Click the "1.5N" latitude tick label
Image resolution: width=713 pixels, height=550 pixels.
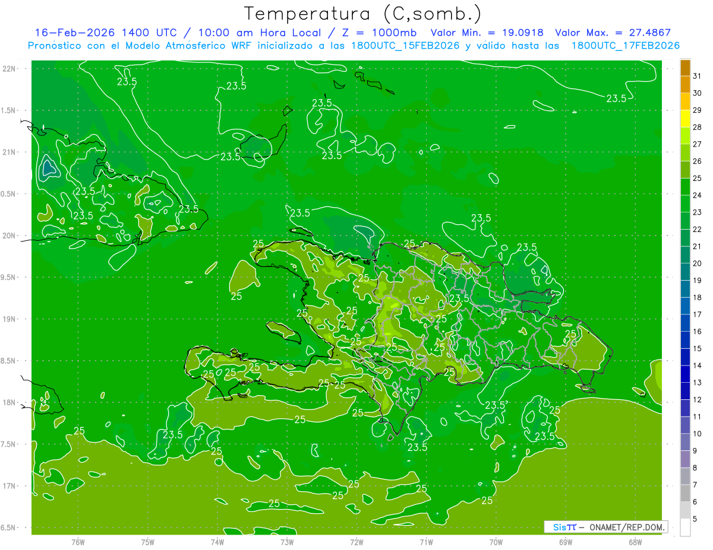tap(9, 110)
